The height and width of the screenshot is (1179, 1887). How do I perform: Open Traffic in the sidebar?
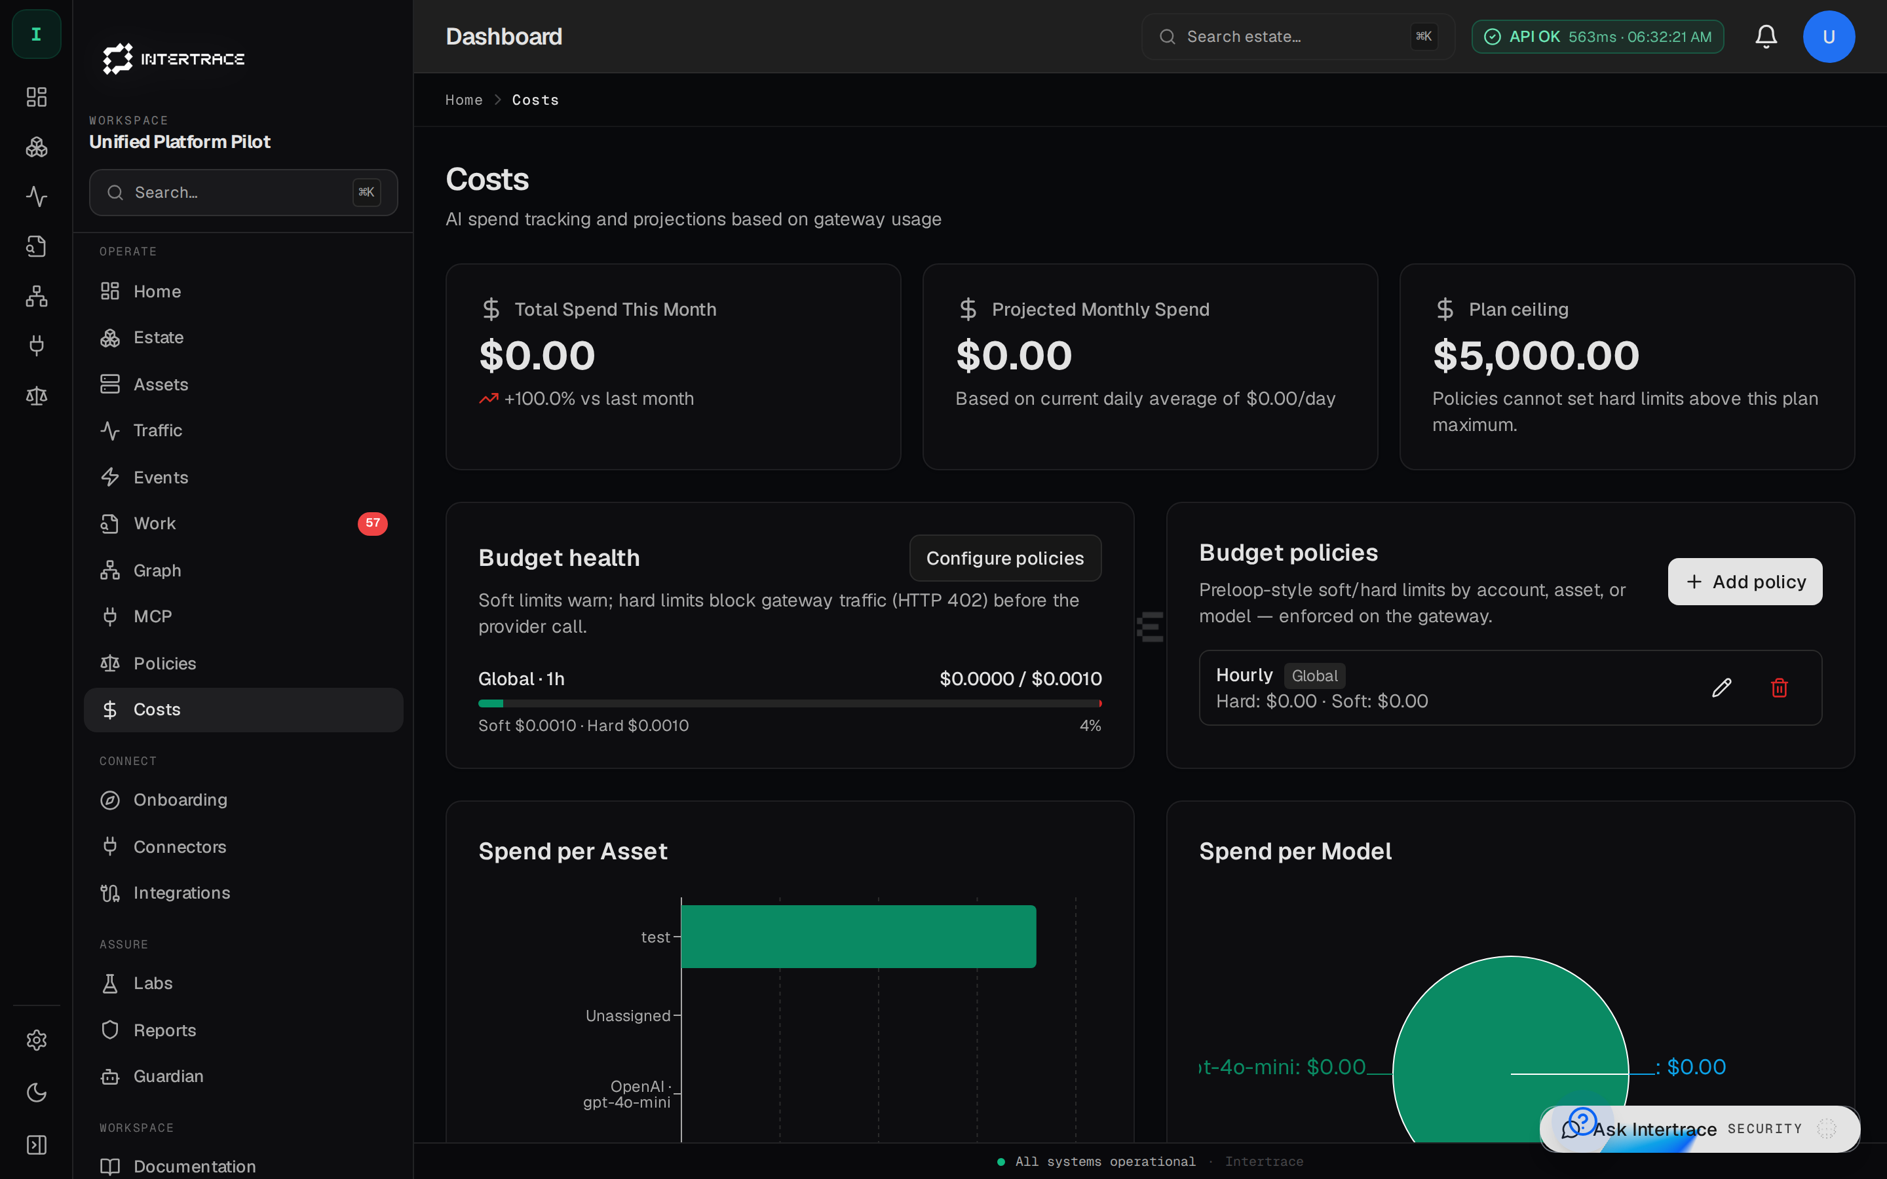click(243, 430)
